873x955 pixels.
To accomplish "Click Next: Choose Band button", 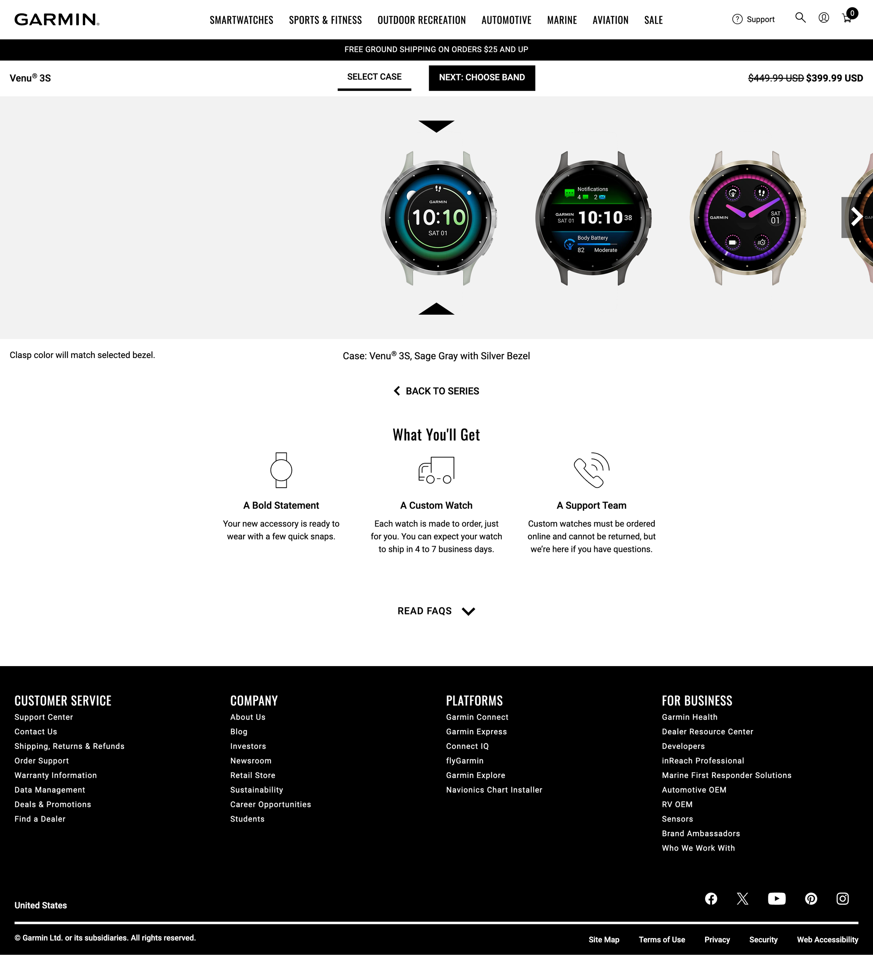I will click(x=482, y=78).
